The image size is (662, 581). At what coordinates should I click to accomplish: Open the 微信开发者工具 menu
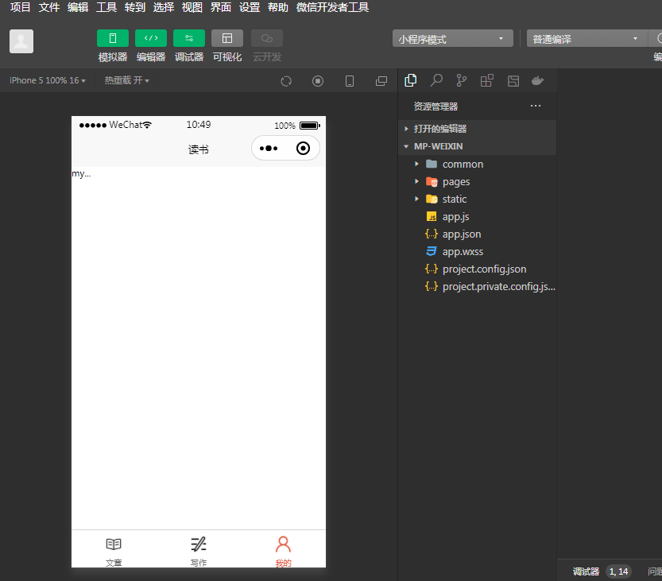point(333,7)
